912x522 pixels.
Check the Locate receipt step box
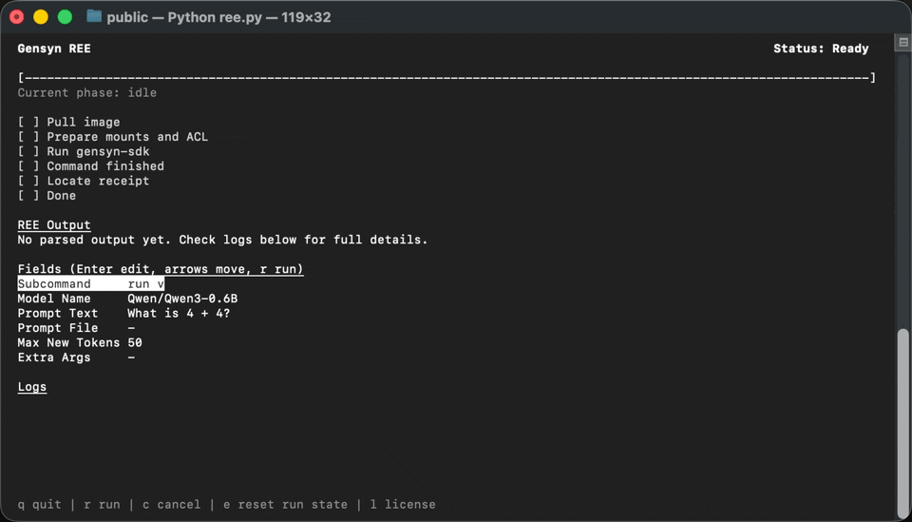(29, 181)
